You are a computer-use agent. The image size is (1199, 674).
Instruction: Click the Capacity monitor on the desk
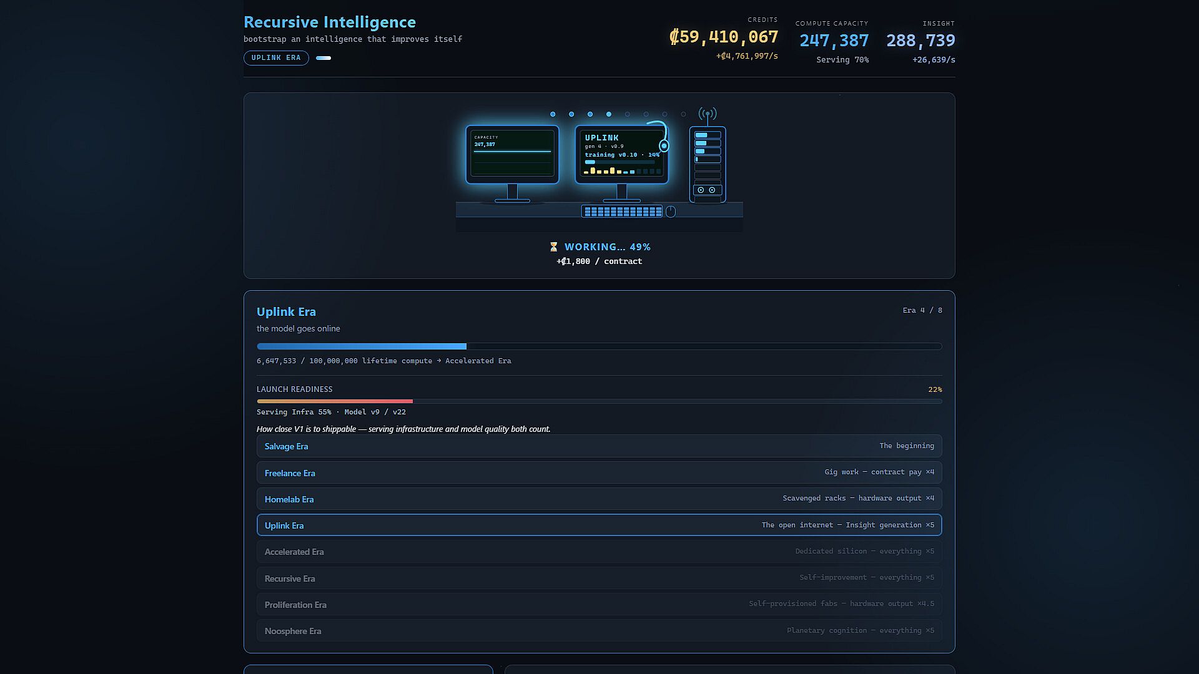pyautogui.click(x=512, y=155)
